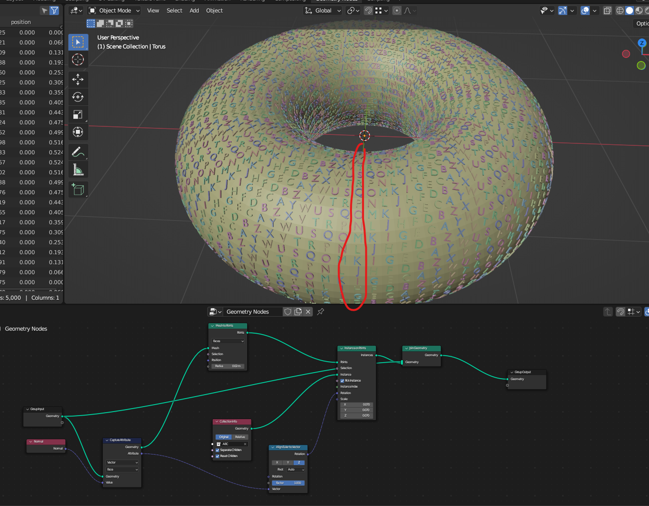
Task: Click the Add Cube tool
Action: coord(78,189)
